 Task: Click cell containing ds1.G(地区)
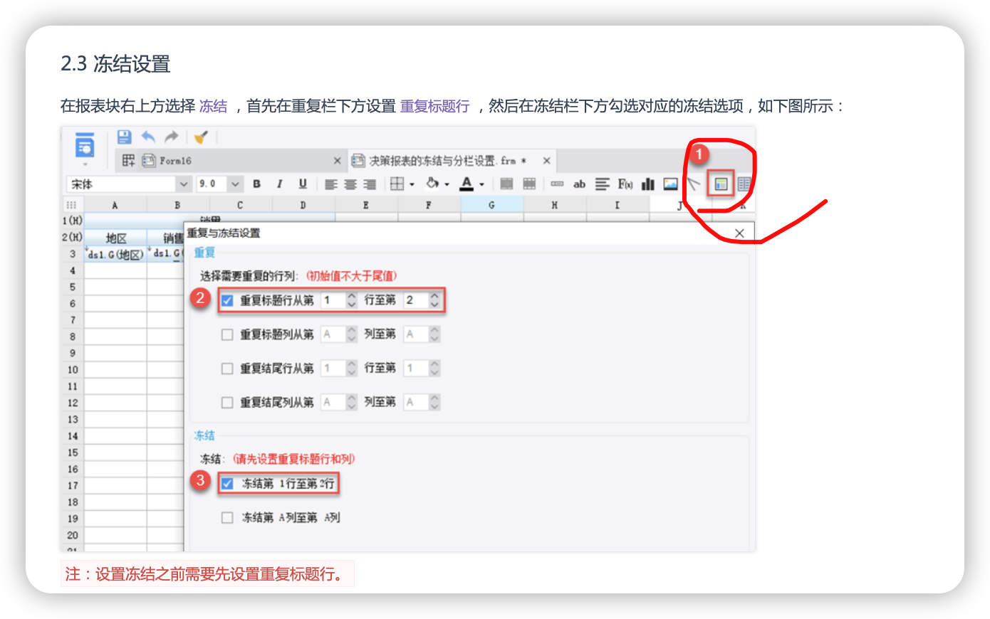click(x=115, y=254)
